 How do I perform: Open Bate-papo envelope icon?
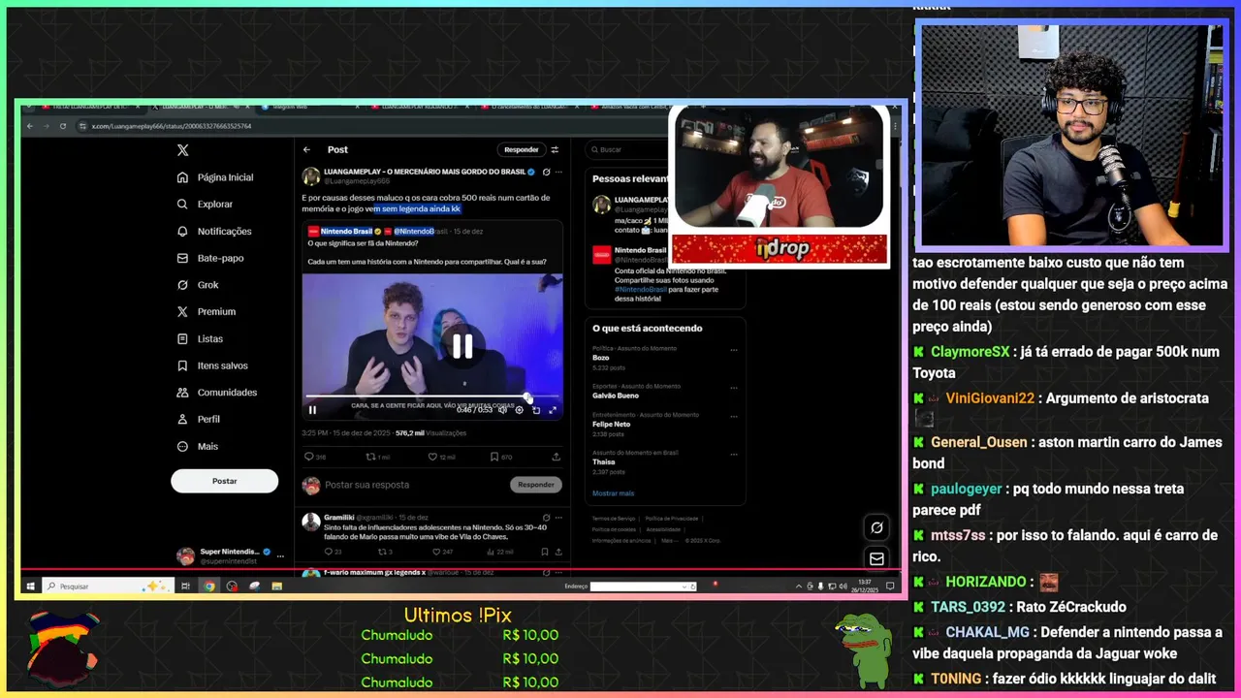coord(182,258)
